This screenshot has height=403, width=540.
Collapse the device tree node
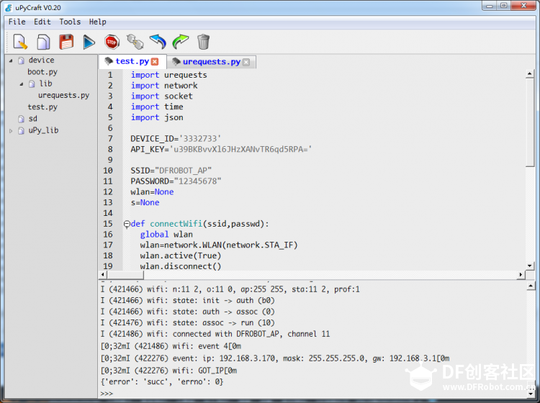(x=11, y=60)
